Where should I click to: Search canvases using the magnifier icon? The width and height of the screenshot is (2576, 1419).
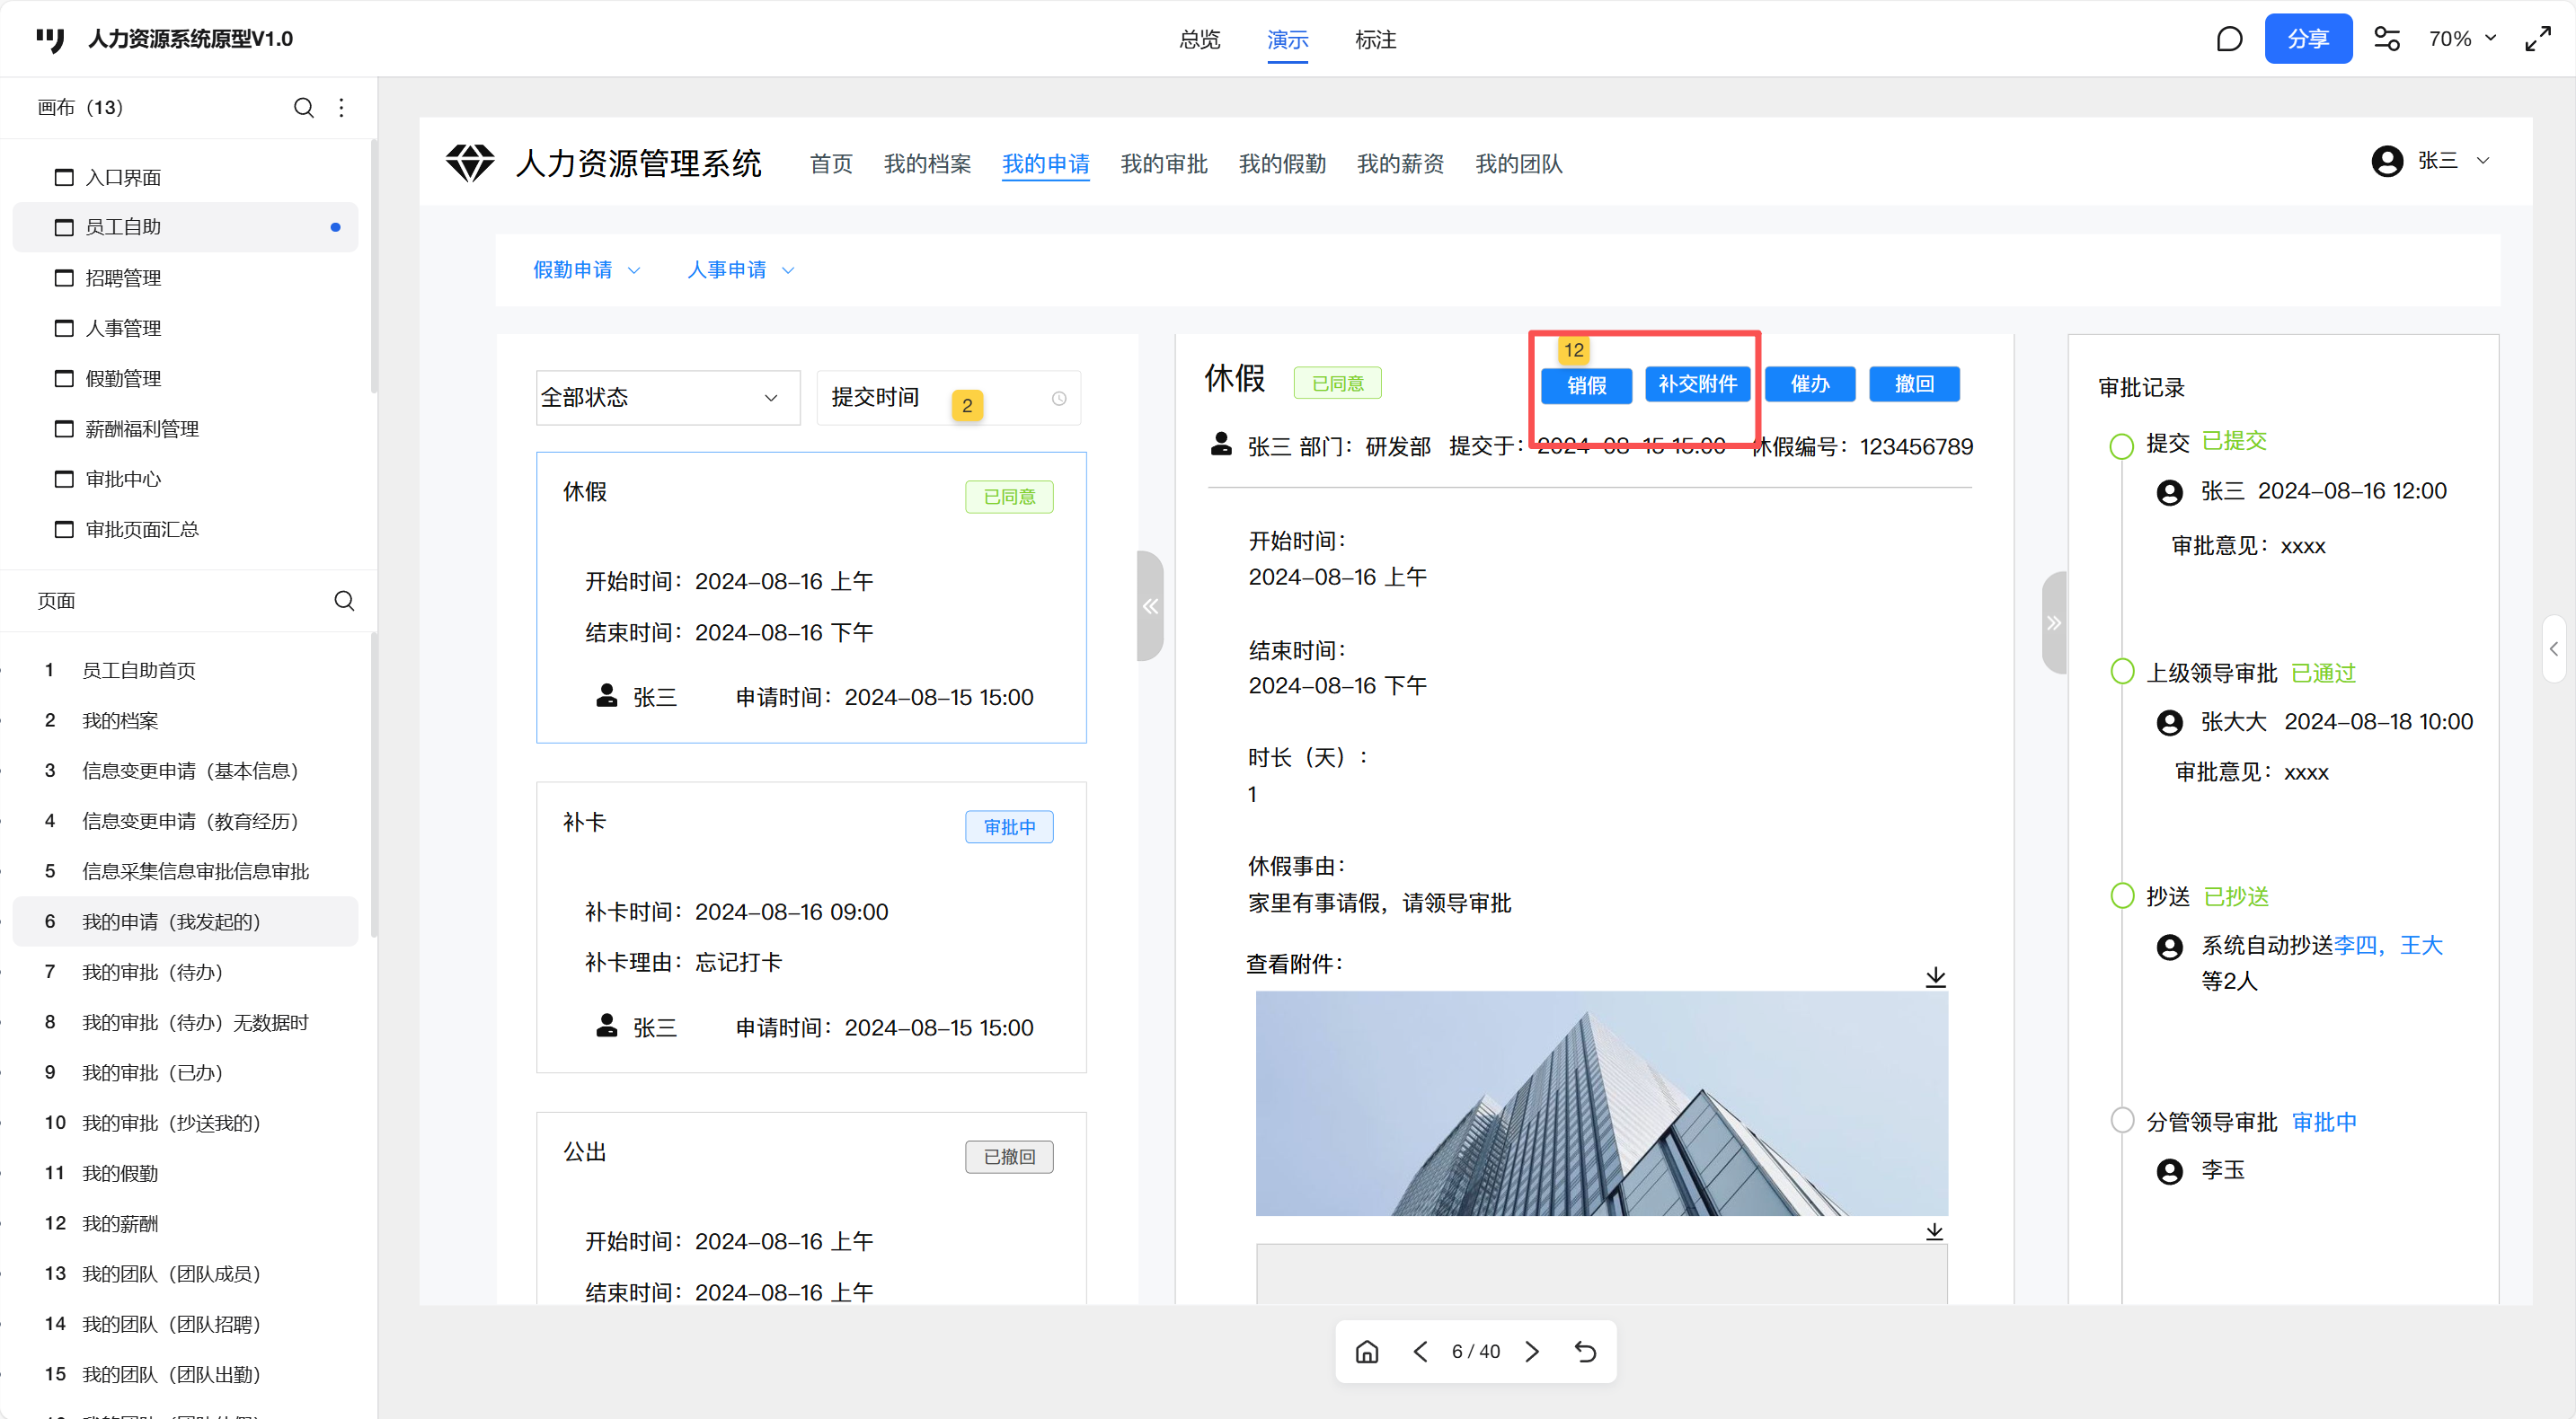tap(304, 107)
